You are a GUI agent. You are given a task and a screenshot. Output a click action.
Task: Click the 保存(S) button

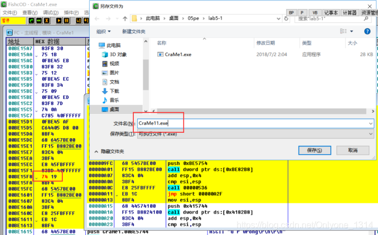(315, 150)
